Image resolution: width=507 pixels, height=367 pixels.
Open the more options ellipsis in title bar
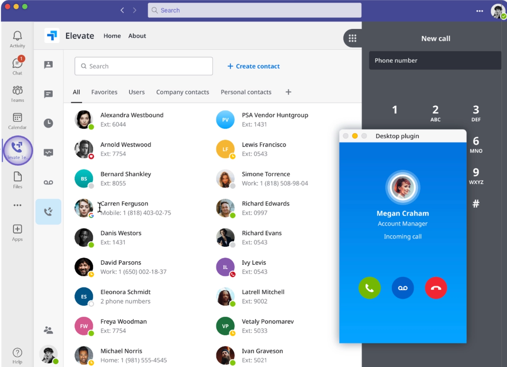[x=480, y=11]
